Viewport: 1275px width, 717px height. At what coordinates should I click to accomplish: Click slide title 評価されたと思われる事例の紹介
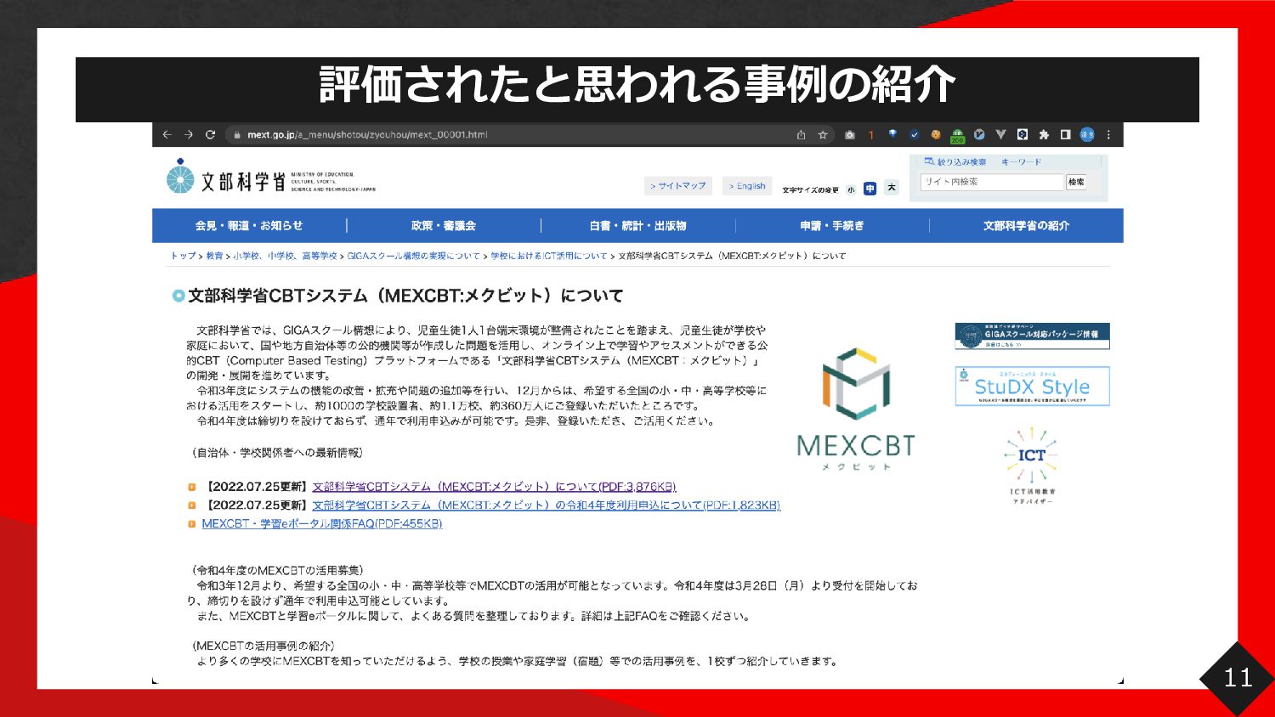637,84
